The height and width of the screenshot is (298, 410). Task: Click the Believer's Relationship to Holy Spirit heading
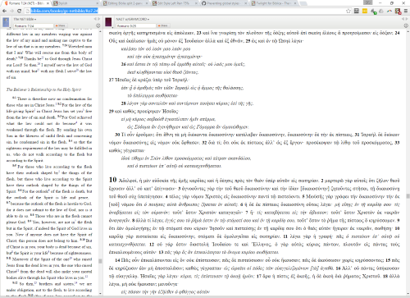click(x=43, y=89)
